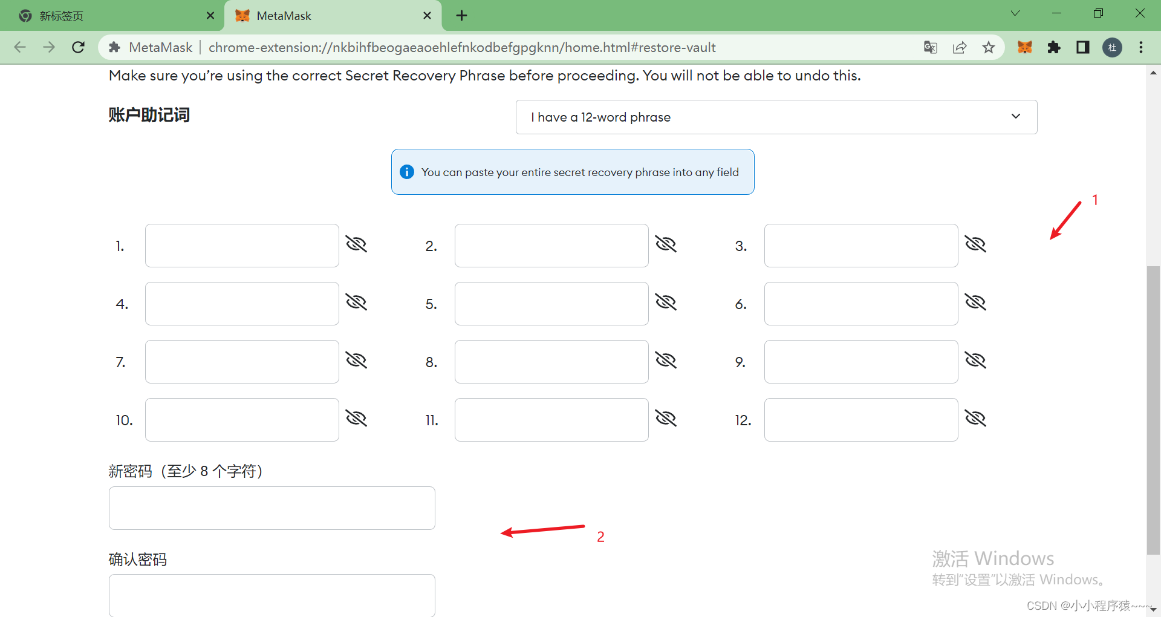
Task: Click the browser back button
Action: click(20, 47)
